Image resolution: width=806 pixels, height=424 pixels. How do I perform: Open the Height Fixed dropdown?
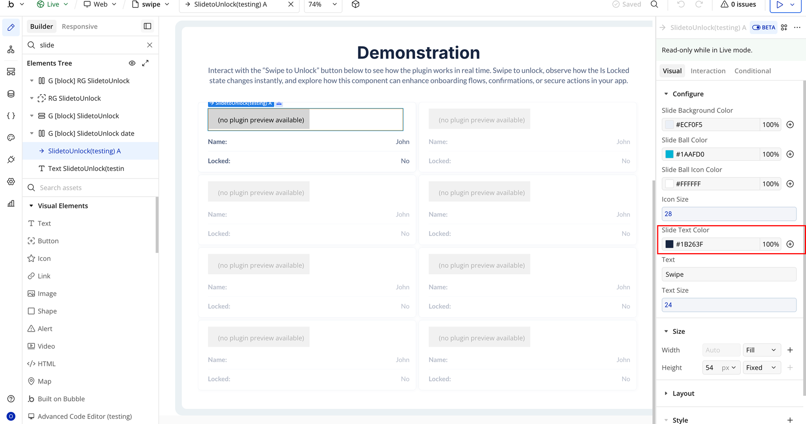[761, 368]
